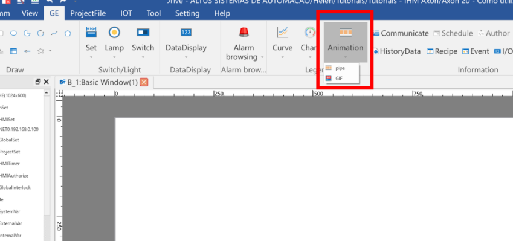This screenshot has width=513, height=241.
Task: Open the dropdown arrow under Set
Action: (x=91, y=57)
